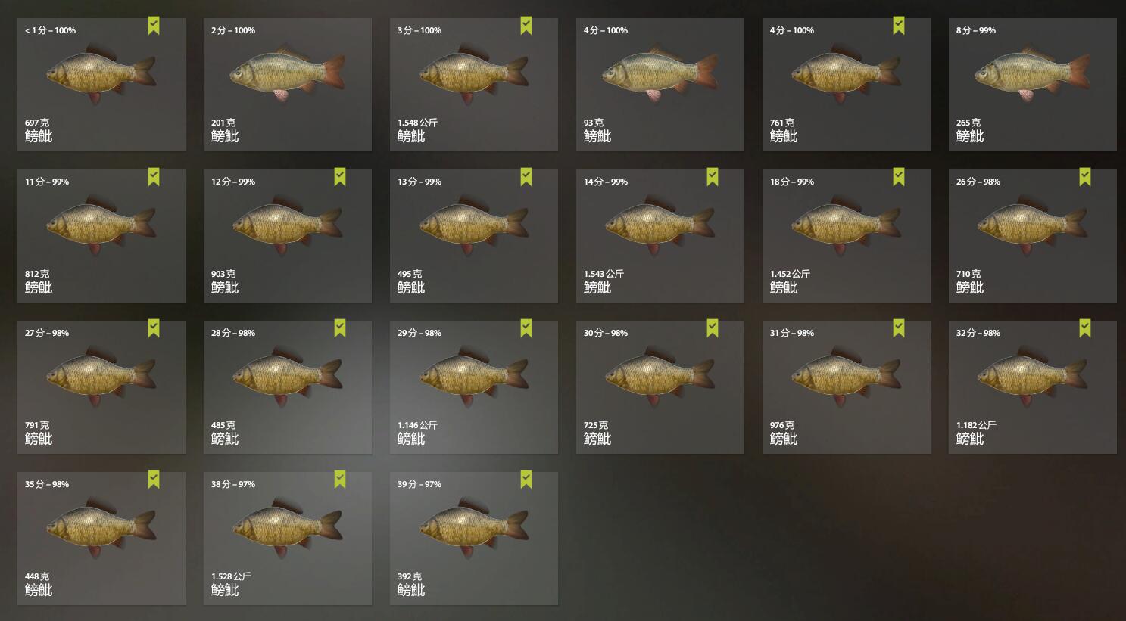Toggle the checkmark badge on the 976克 card

click(x=899, y=329)
